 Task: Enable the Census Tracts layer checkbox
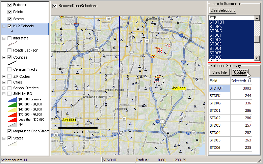[x=9, y=69]
